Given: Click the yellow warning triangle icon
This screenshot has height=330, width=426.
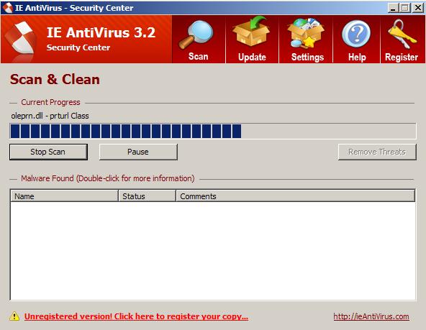Looking at the screenshot, I should click(14, 316).
